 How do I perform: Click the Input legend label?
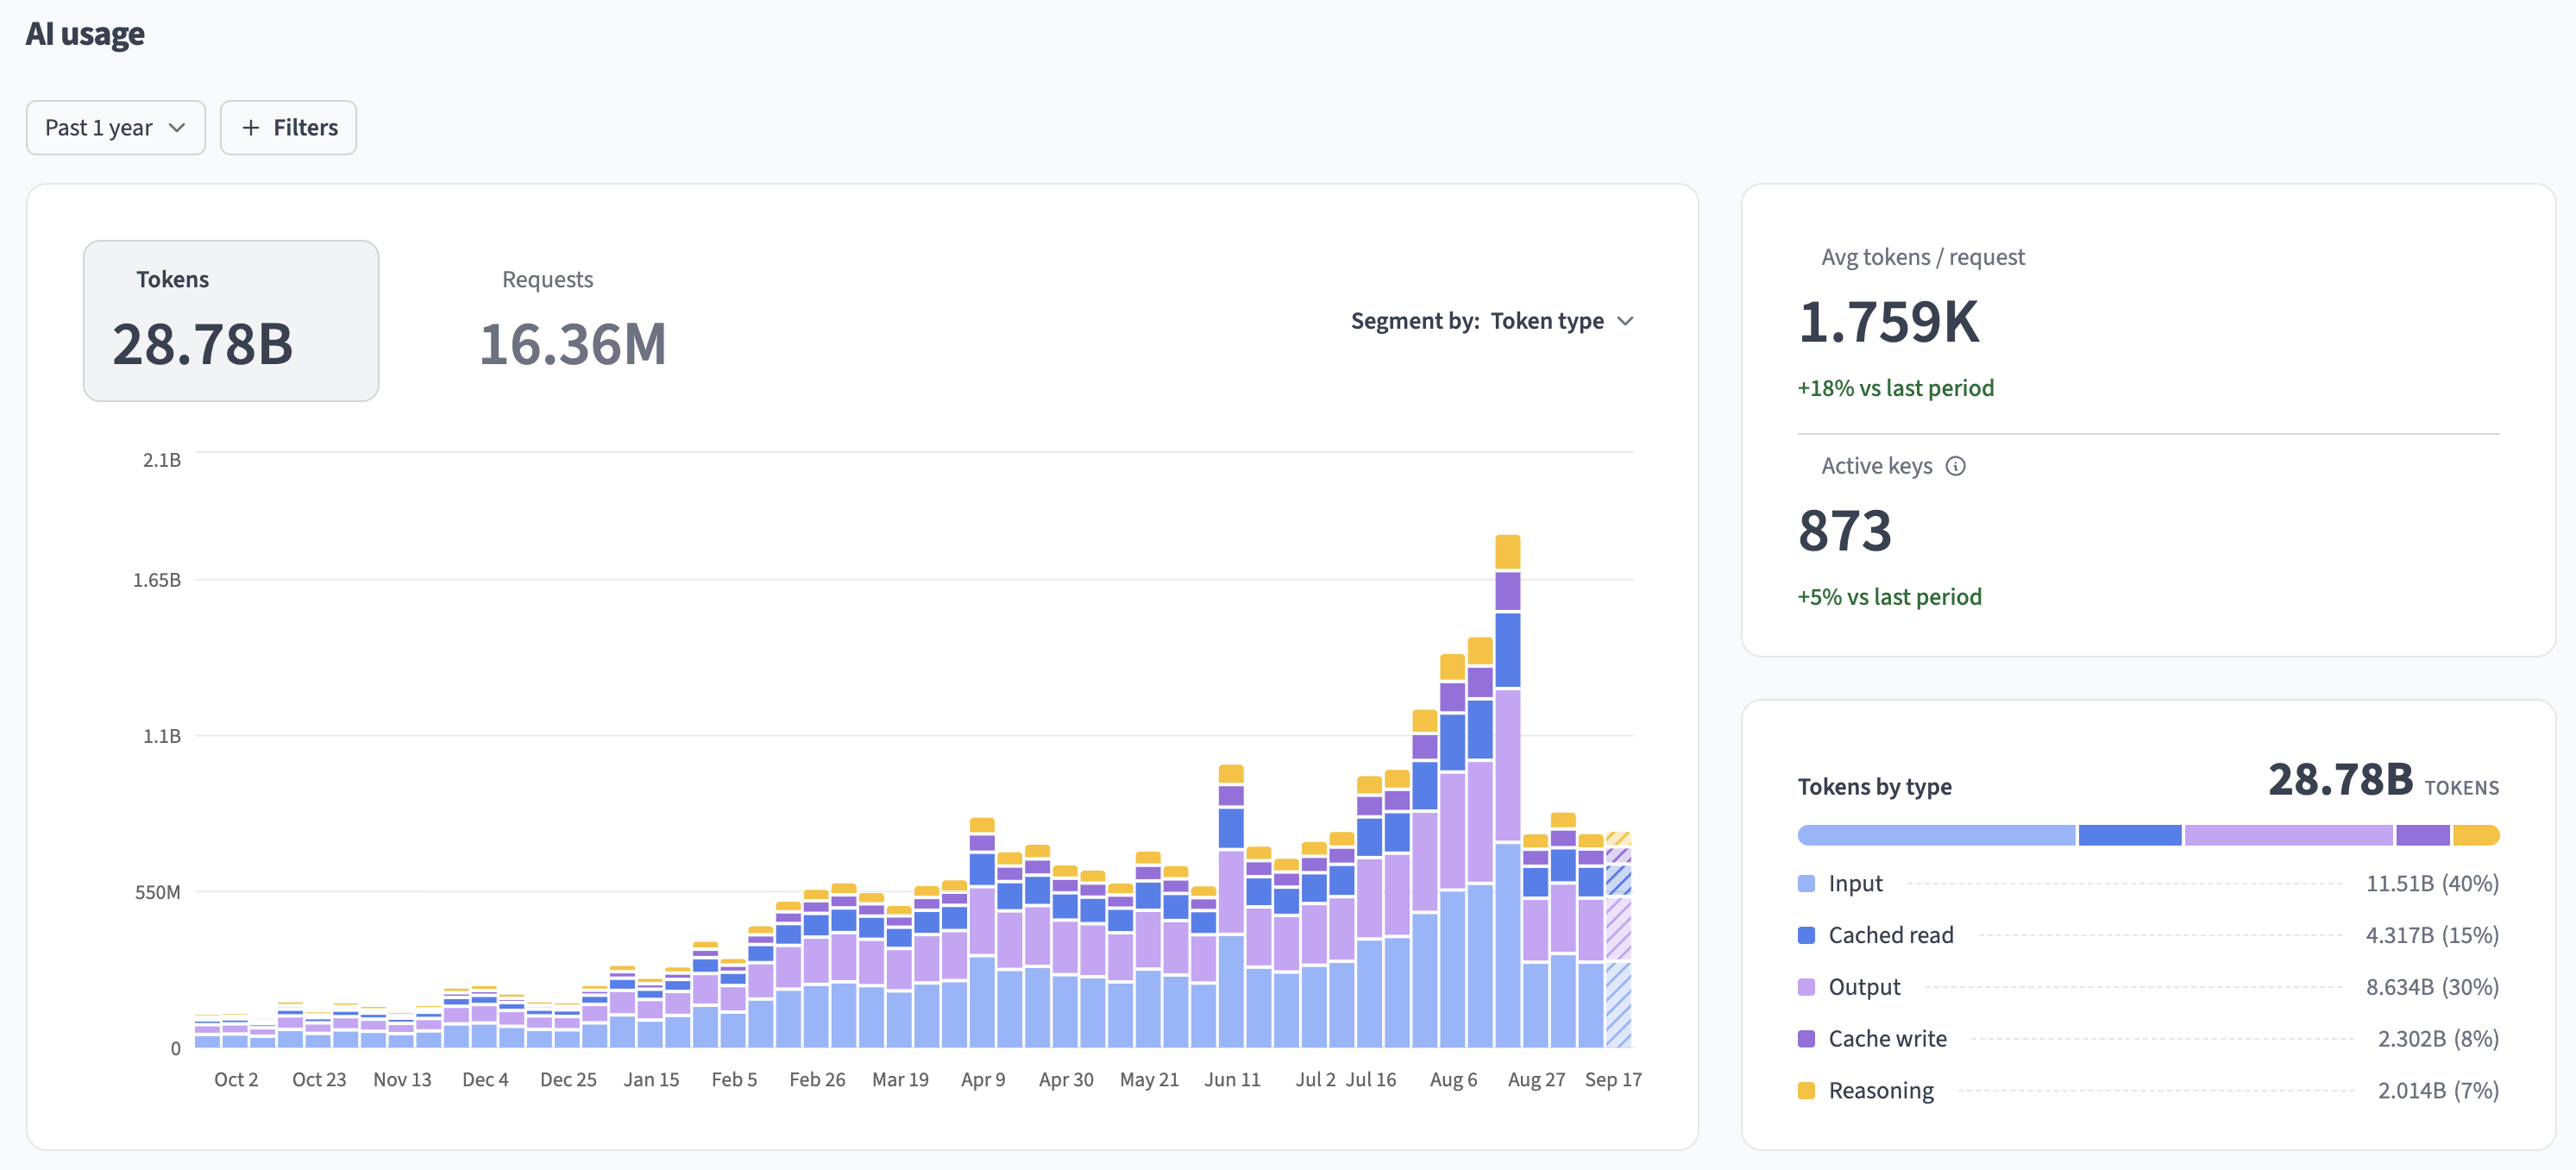[1855, 883]
